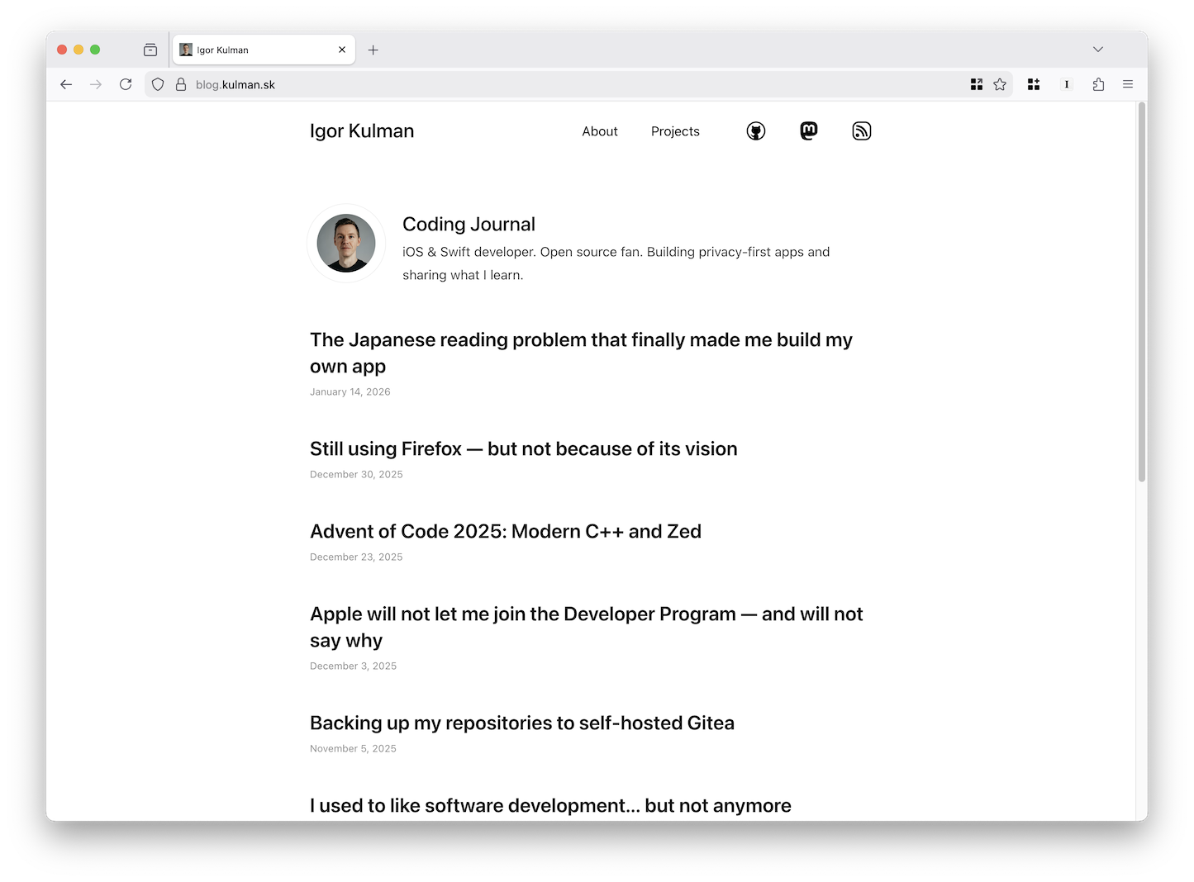Viewport: 1194px width, 882px height.
Task: Click the page vertical scrollbar
Action: [1142, 292]
